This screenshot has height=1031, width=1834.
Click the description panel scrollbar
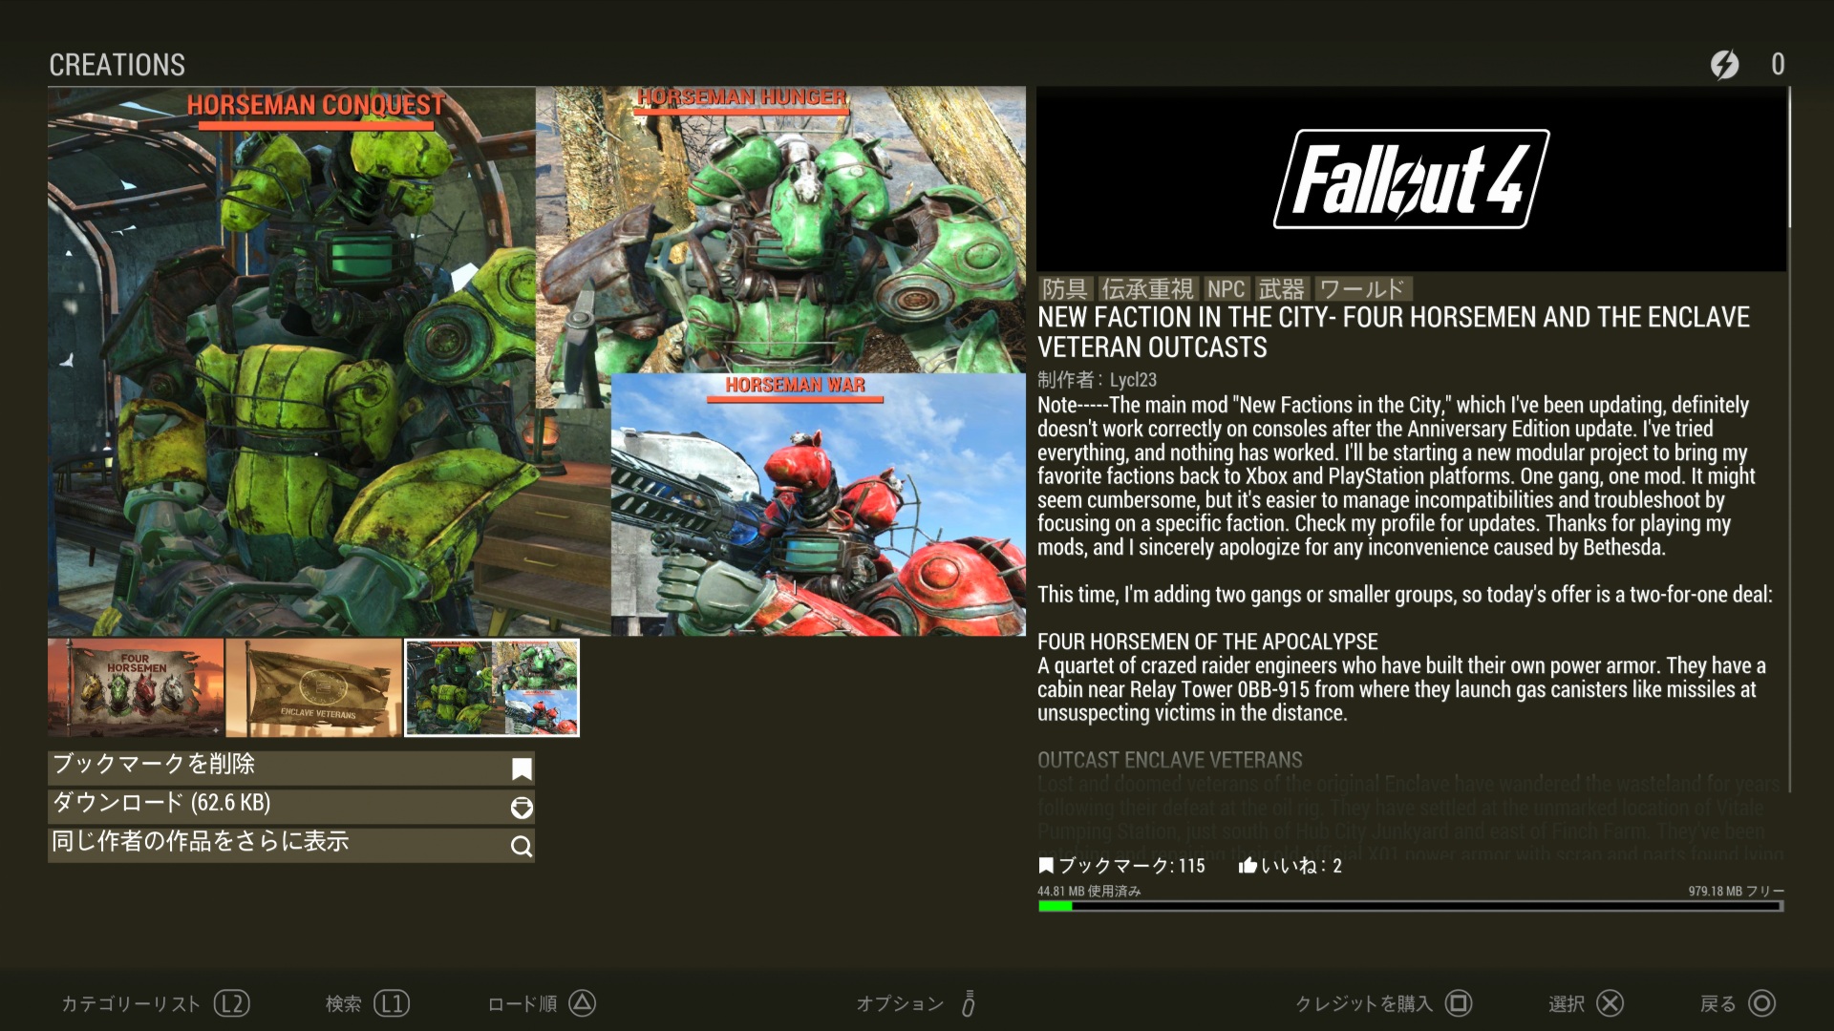(1789, 158)
